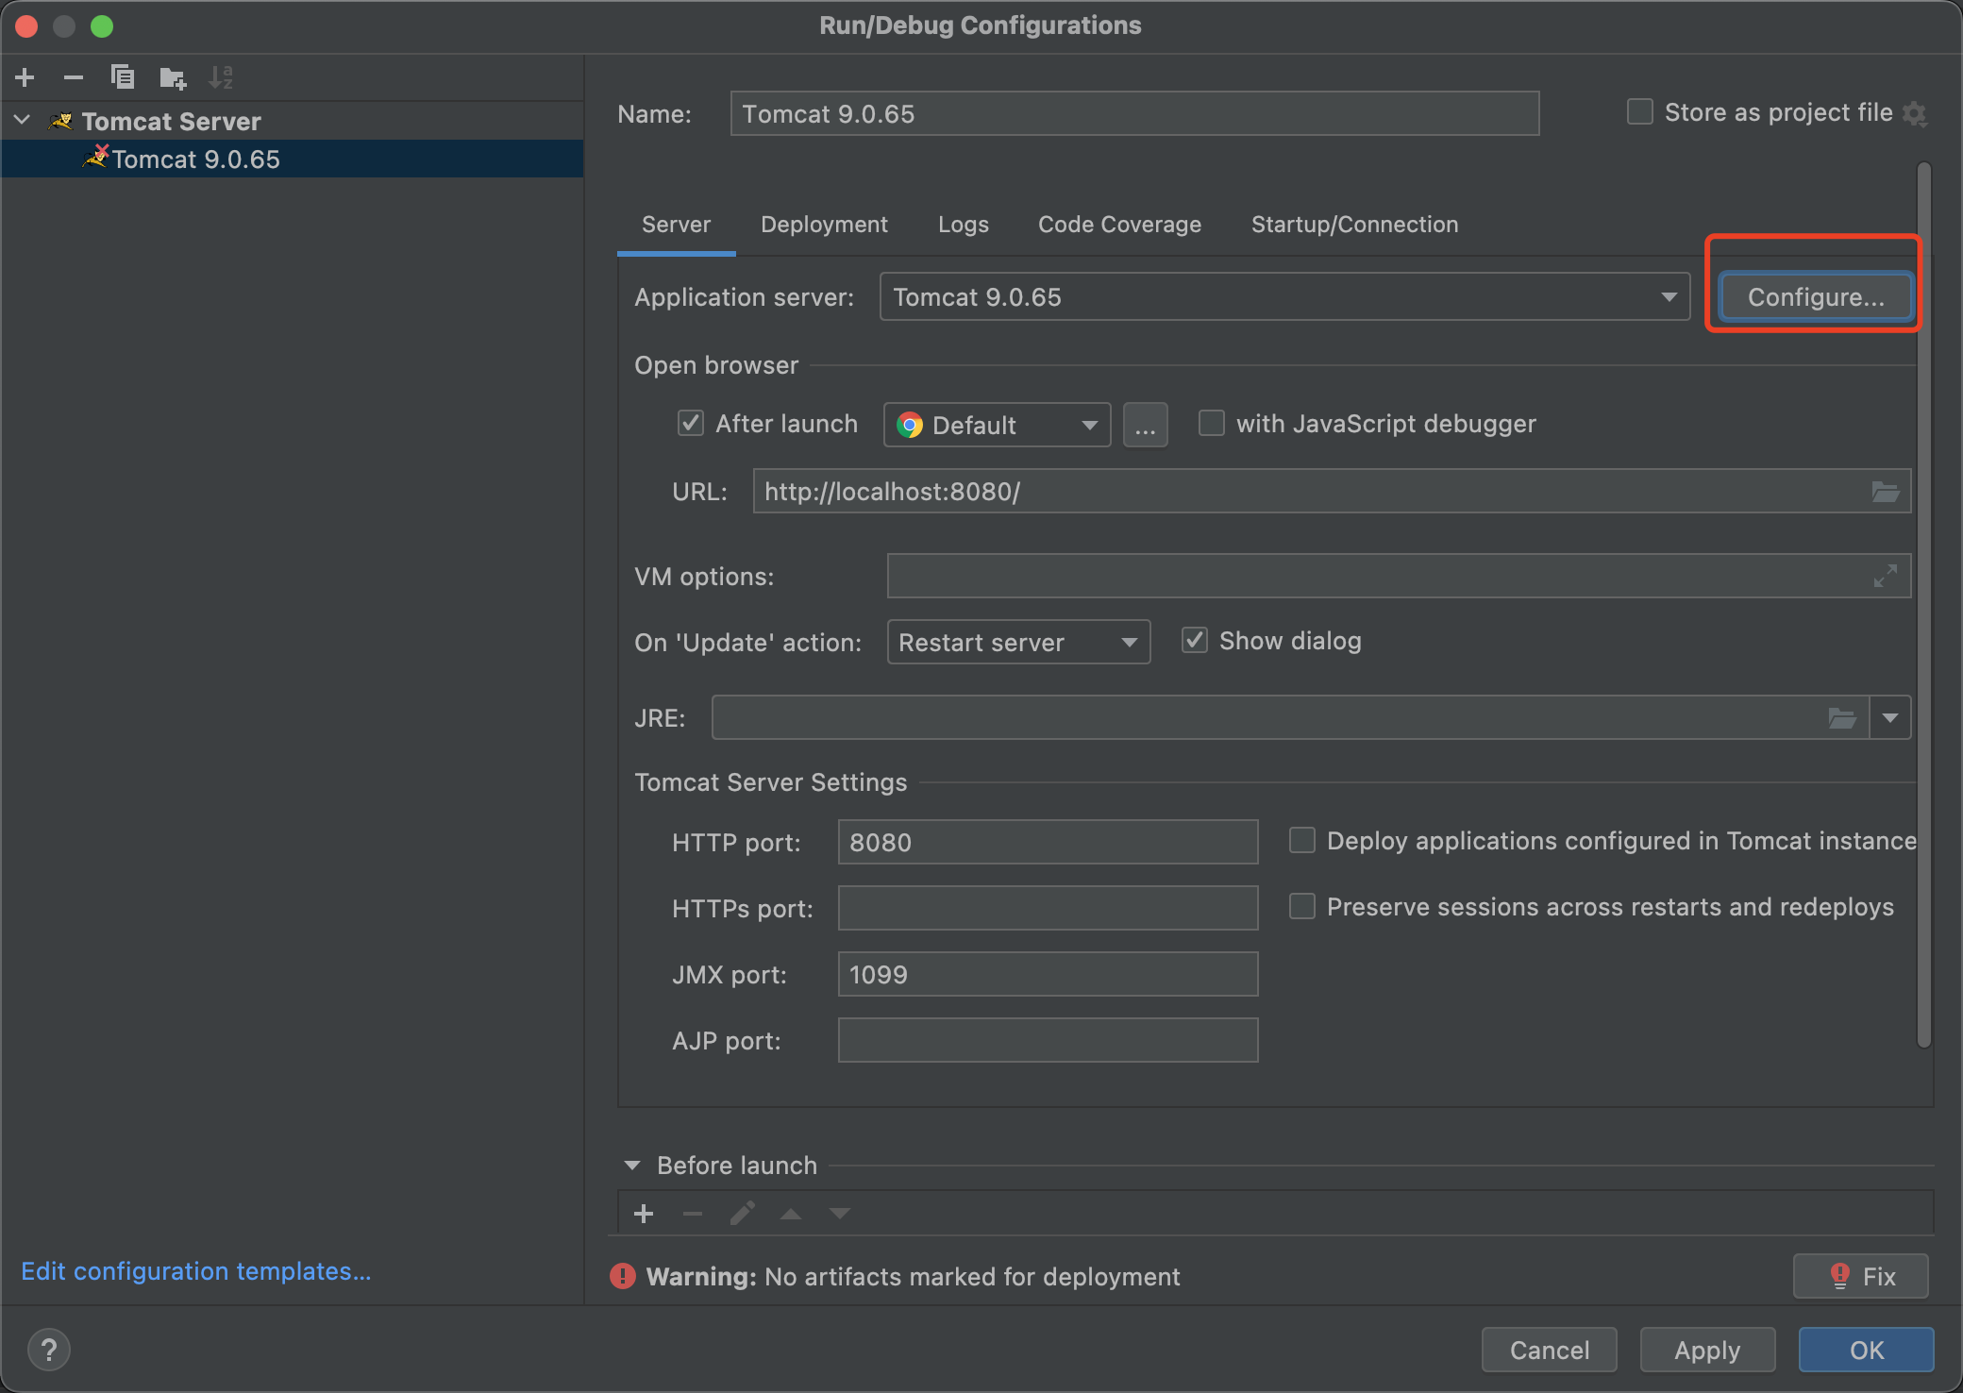Screen dimensions: 1963x1393
Task: Click the Add New Configuration plus icon
Action: point(25,77)
